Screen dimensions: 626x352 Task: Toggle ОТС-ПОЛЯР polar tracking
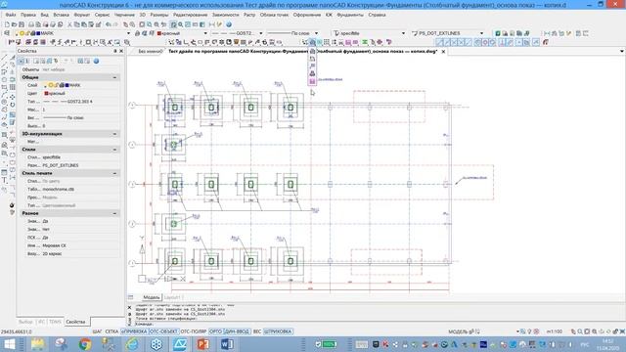pyautogui.click(x=194, y=331)
